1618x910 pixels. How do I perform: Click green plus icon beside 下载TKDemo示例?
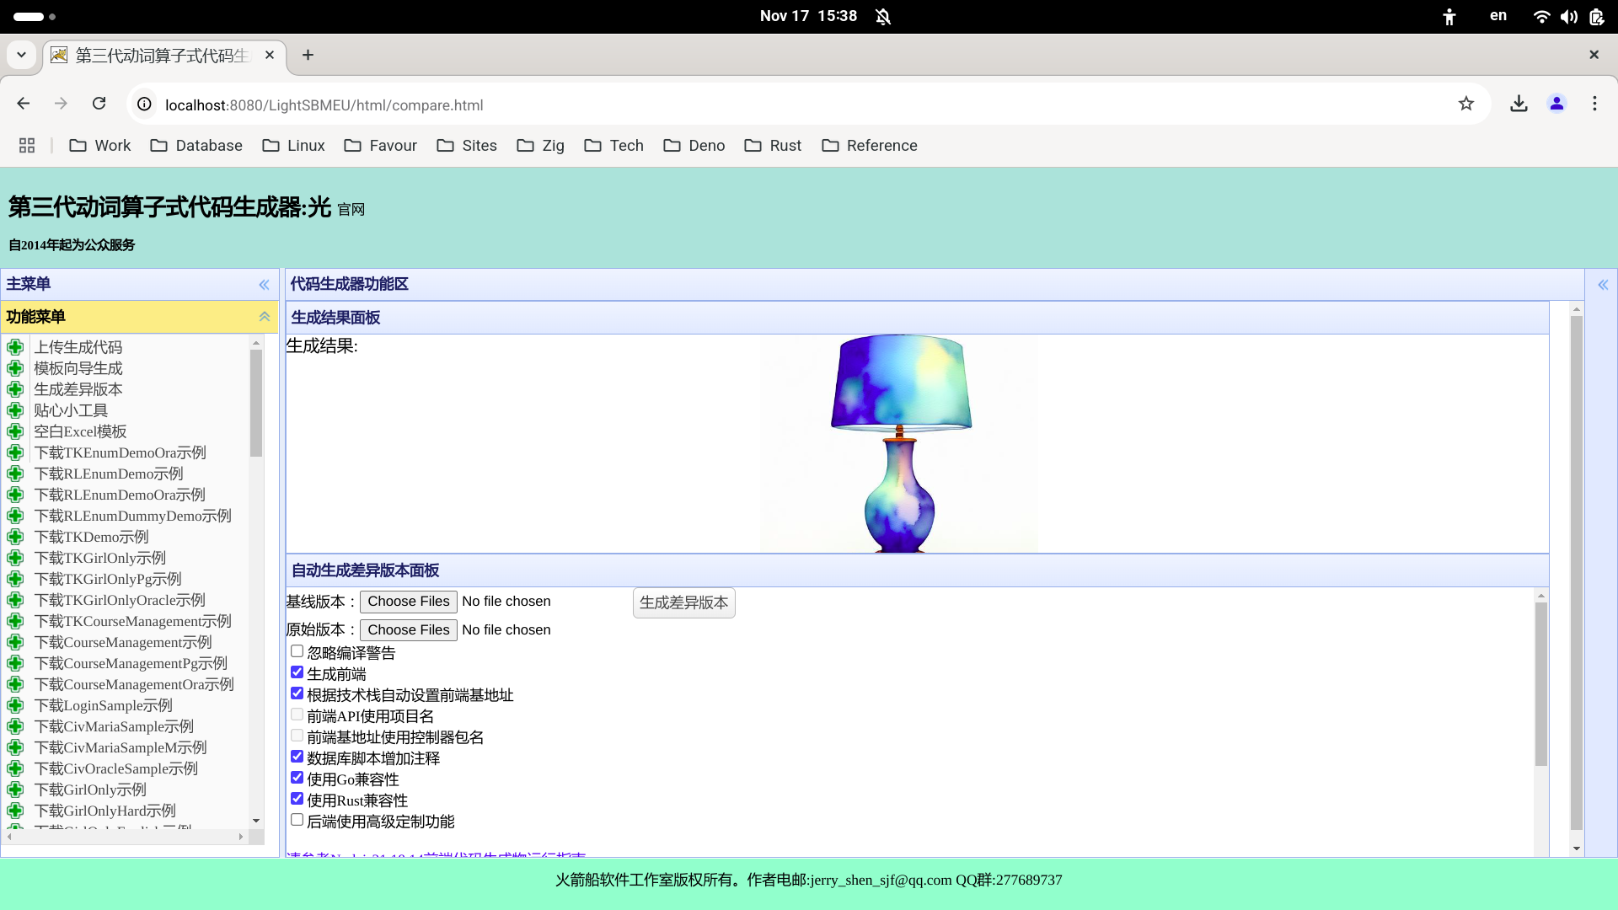point(15,537)
